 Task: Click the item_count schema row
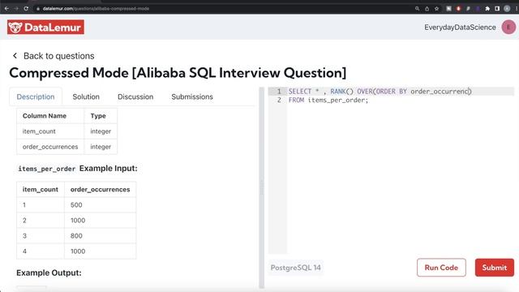click(x=66, y=131)
